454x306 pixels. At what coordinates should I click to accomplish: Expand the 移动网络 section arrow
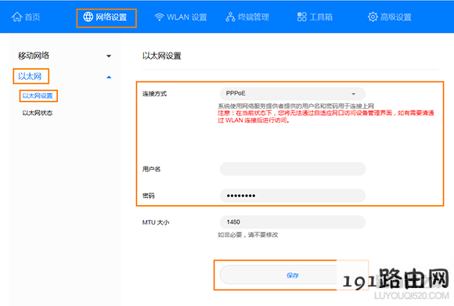pyautogui.click(x=109, y=56)
